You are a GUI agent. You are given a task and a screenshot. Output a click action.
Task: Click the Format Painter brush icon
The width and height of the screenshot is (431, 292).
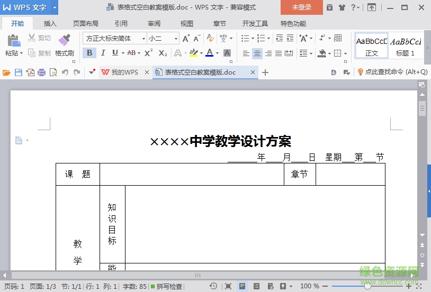[65, 40]
